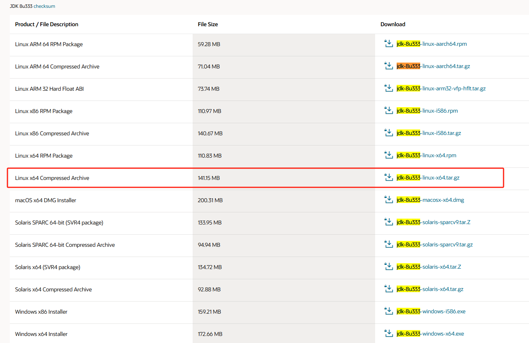
Task: Download jdk-8u333-linux-arm32-vfp-hflt.tar.gz link
Action: click(441, 88)
